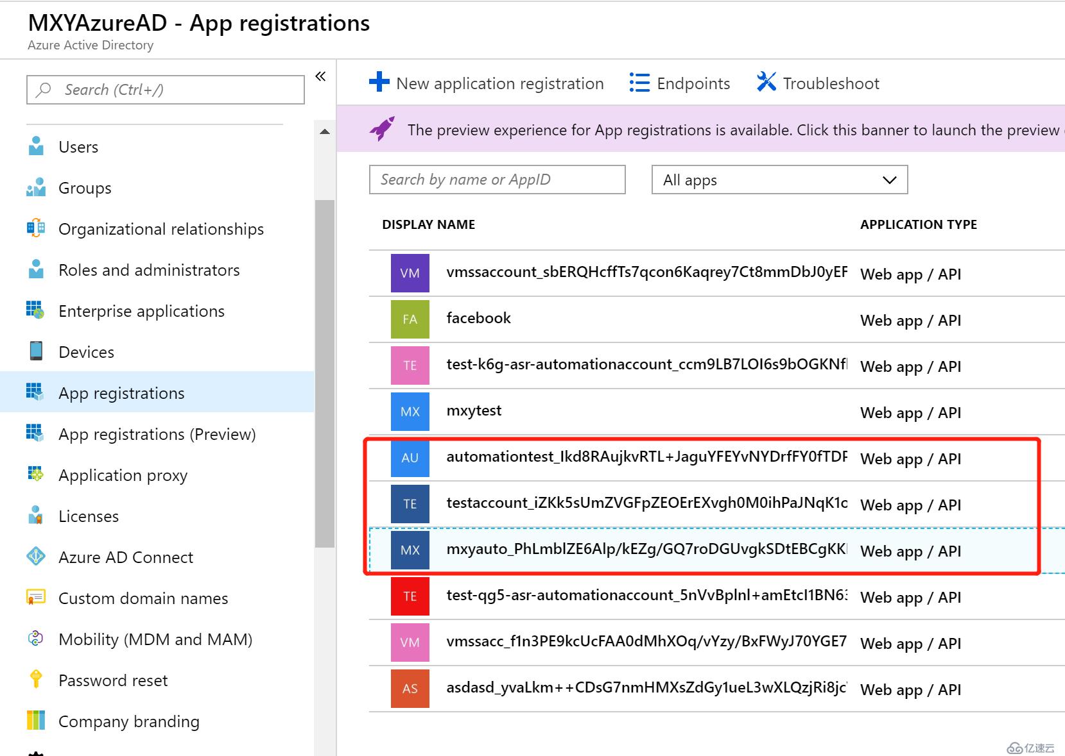The width and height of the screenshot is (1065, 756).
Task: Click the Devices phone icon
Action: (x=36, y=351)
